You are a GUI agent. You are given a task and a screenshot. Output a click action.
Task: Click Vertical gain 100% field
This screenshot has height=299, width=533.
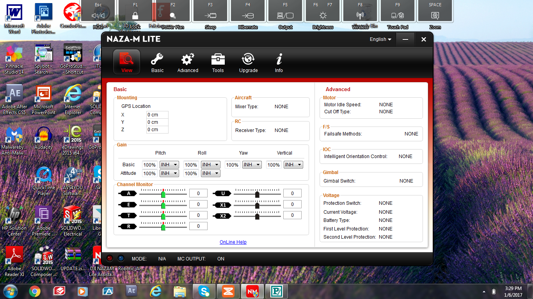pos(274,165)
